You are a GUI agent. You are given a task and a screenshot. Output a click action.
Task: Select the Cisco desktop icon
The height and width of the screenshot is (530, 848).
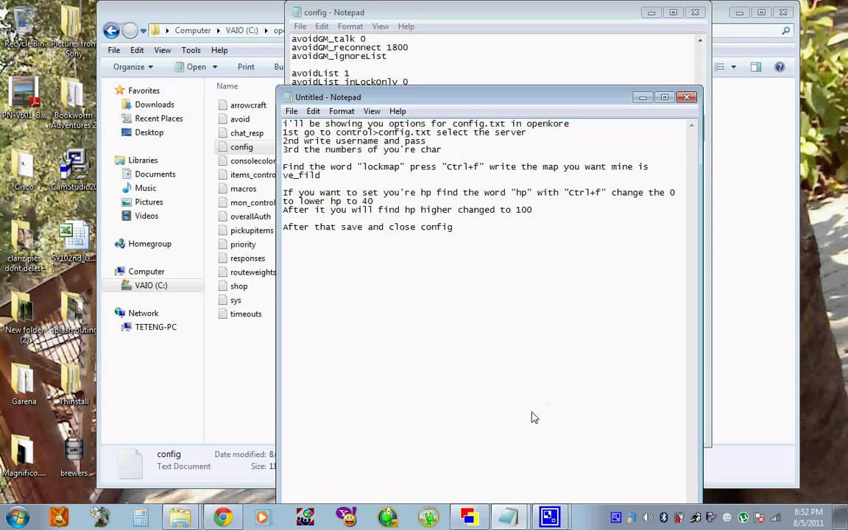point(24,170)
